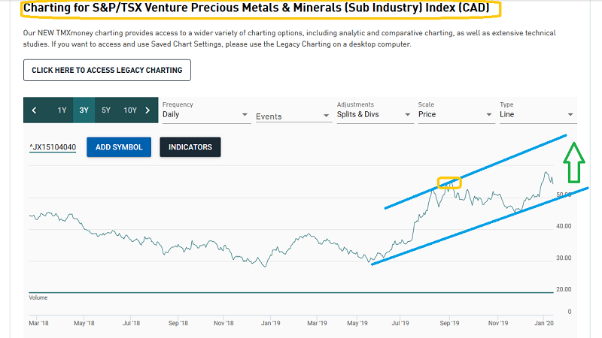Click the Volume panel label

coord(38,297)
